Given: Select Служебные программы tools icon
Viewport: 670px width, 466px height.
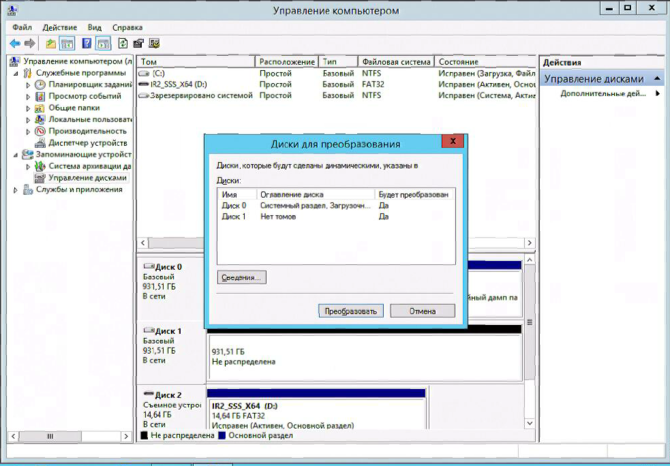Looking at the screenshot, I should [28, 73].
